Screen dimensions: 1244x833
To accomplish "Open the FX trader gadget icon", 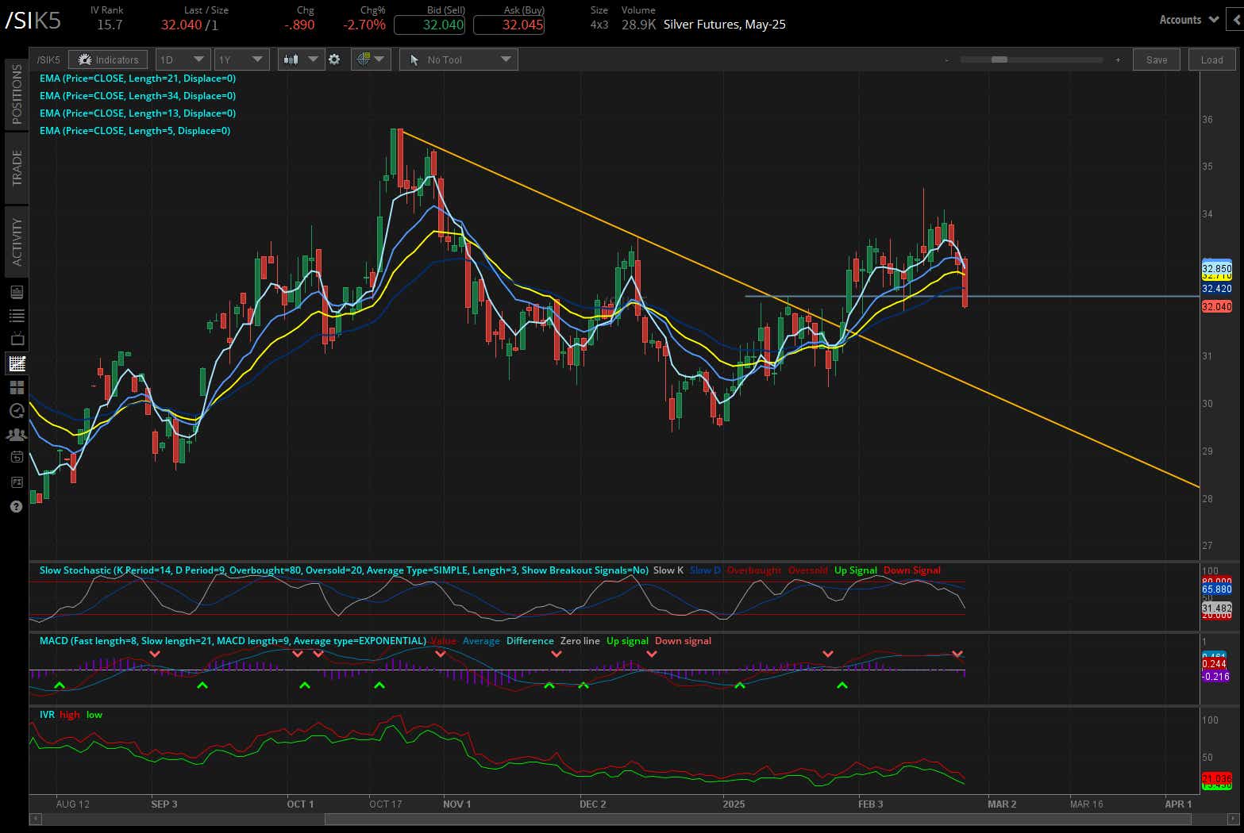I will (16, 482).
